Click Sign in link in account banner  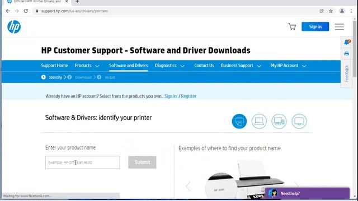171,96
